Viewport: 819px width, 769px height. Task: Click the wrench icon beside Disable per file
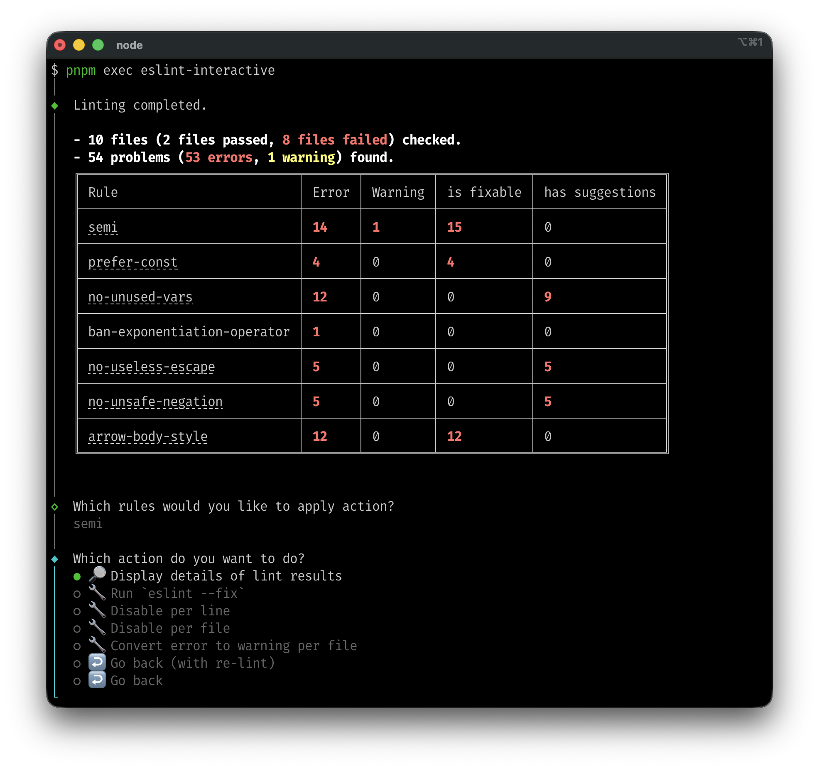97,628
